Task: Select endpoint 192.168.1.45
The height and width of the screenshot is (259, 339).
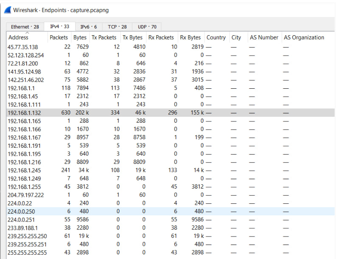Action: 171,96
